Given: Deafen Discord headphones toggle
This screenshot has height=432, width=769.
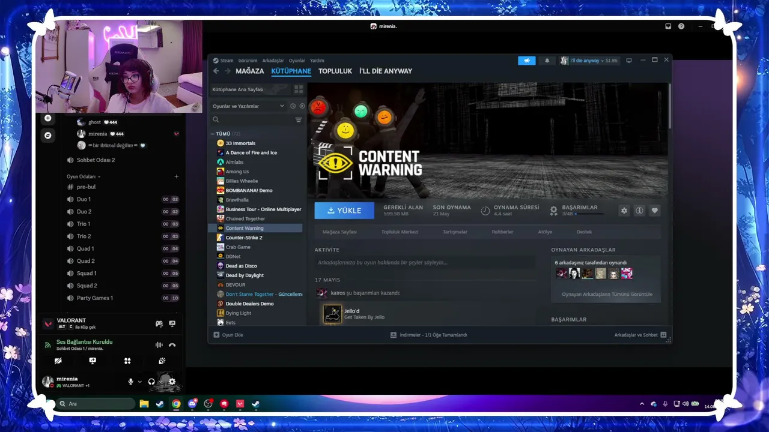Looking at the screenshot, I should [151, 382].
